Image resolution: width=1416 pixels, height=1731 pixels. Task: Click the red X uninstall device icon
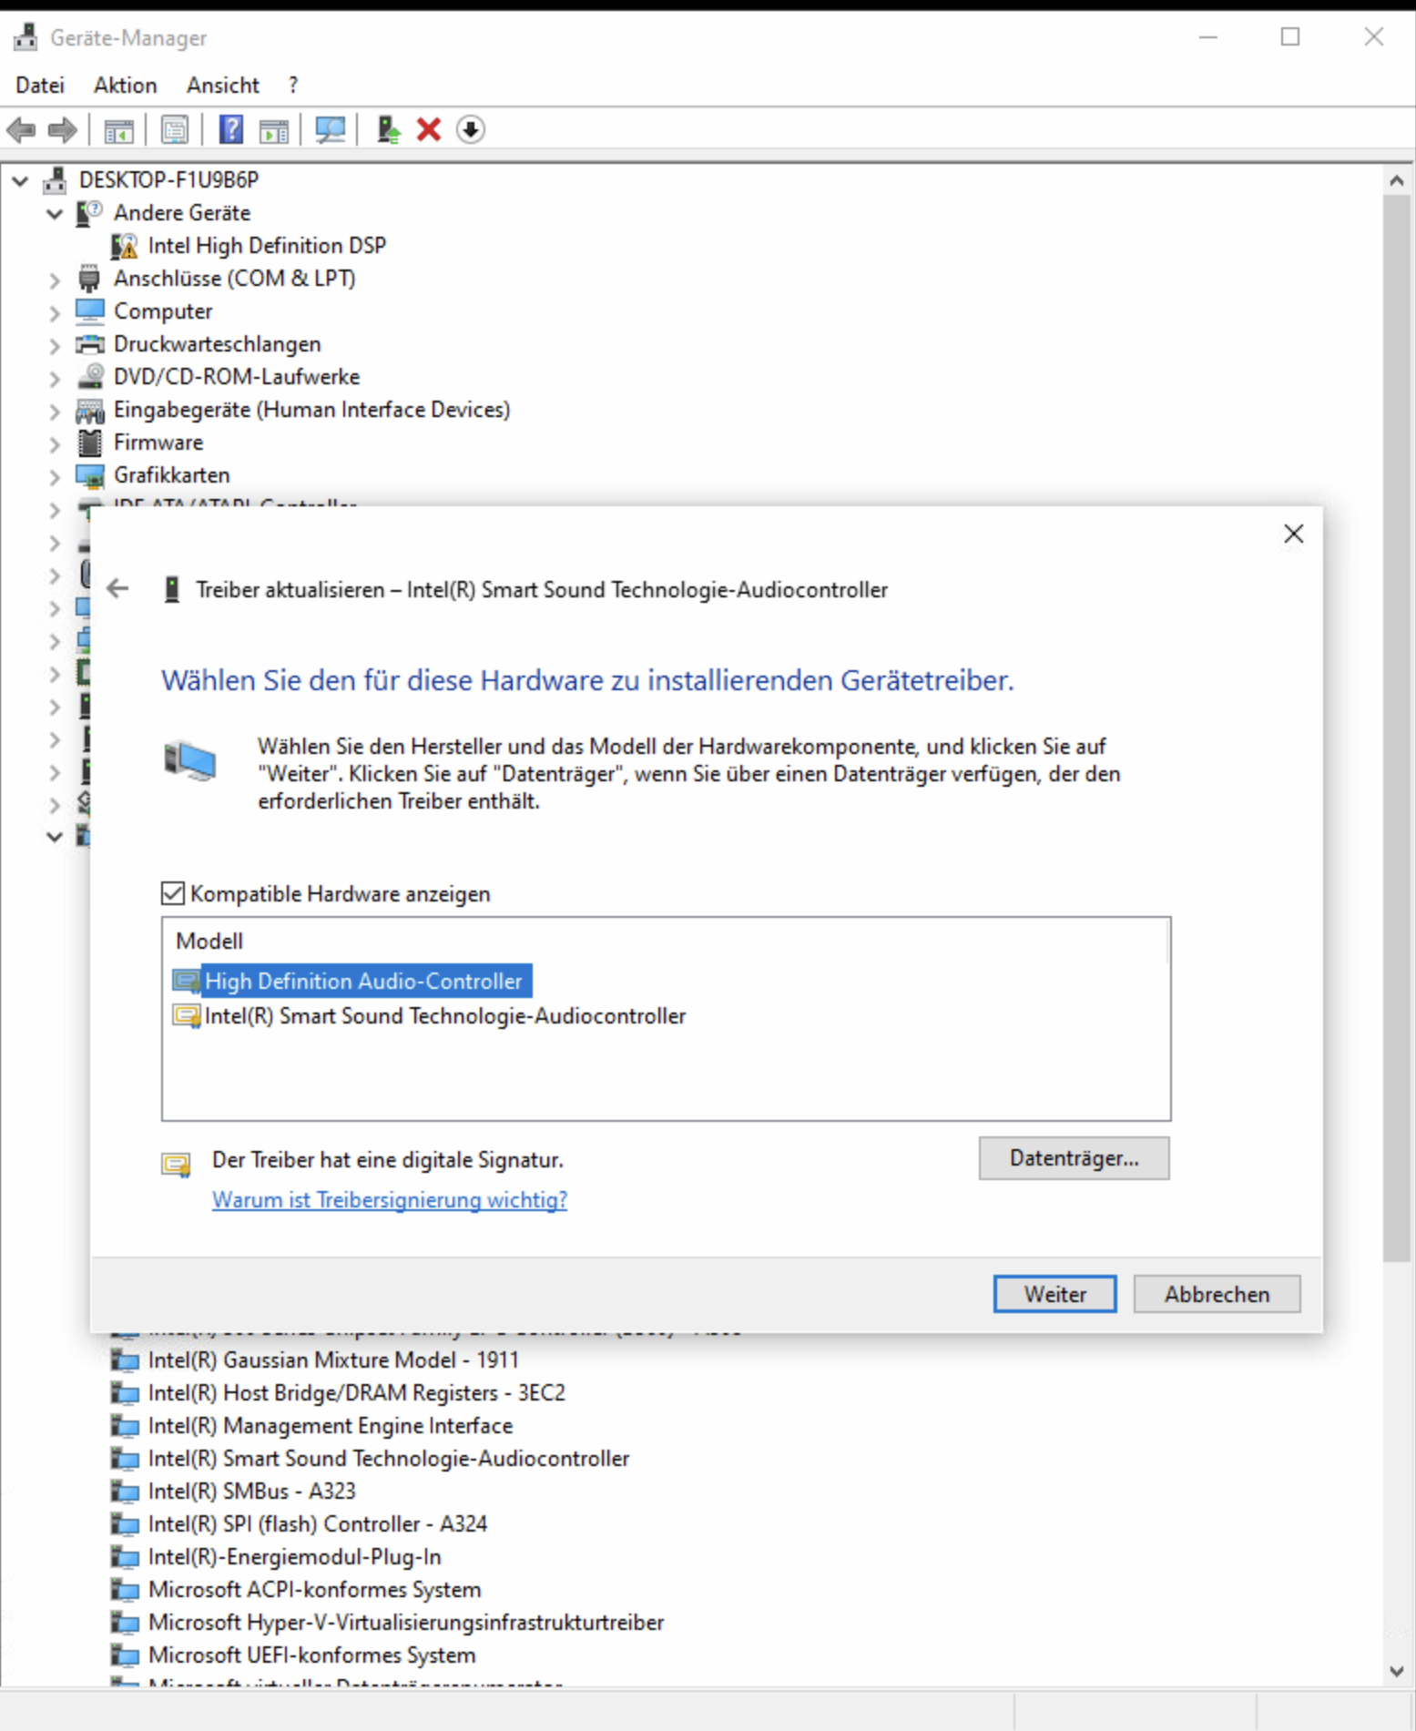coord(429,130)
